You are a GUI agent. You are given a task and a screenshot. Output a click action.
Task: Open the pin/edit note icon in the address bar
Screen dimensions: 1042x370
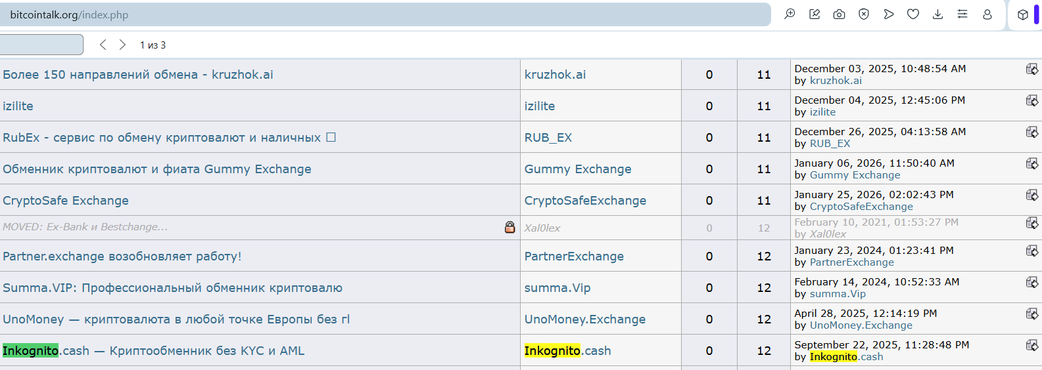click(x=815, y=14)
